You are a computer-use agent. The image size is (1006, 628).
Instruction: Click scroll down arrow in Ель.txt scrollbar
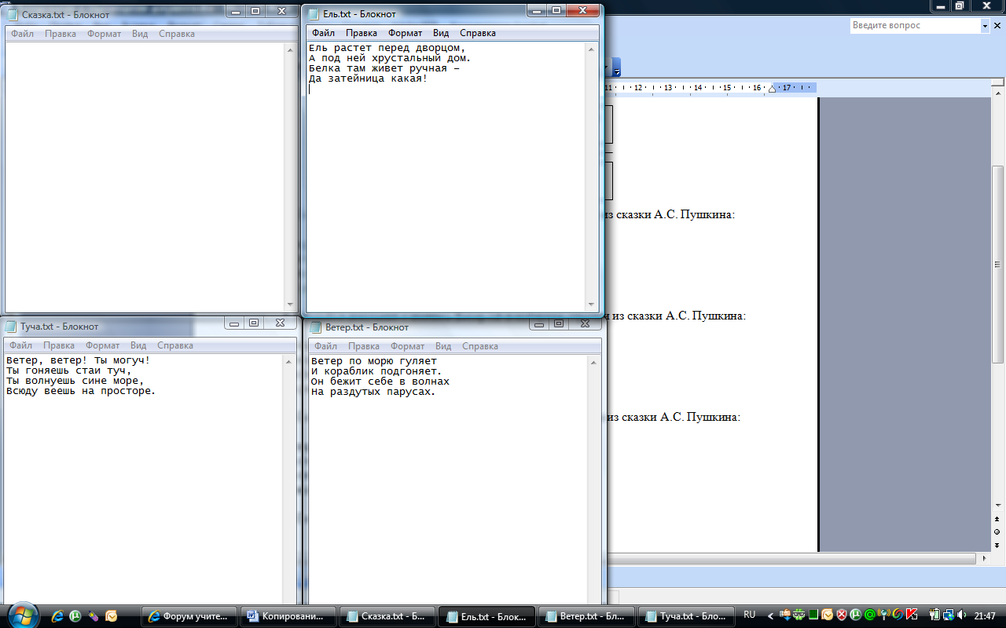click(592, 305)
